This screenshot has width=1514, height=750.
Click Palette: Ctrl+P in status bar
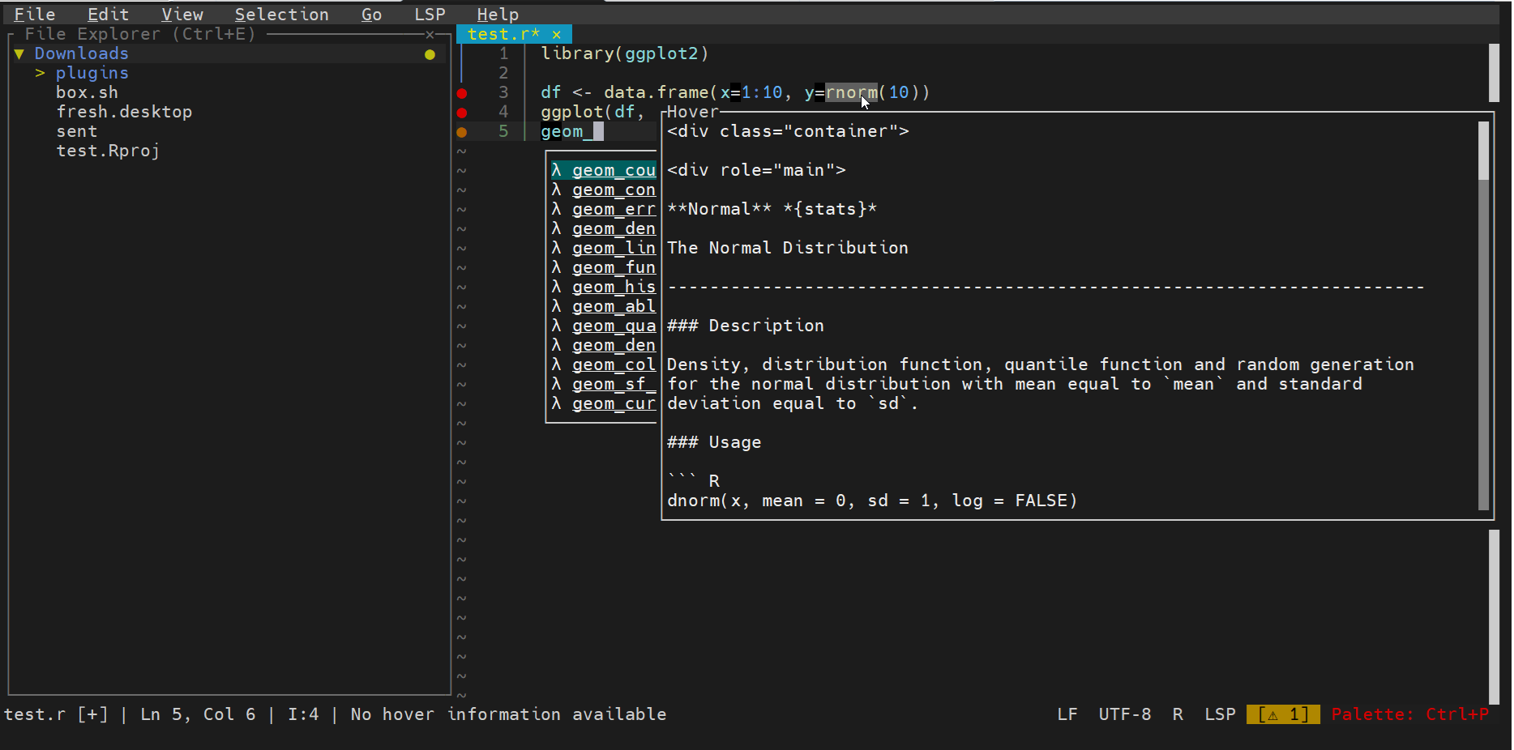pyautogui.click(x=1409, y=714)
